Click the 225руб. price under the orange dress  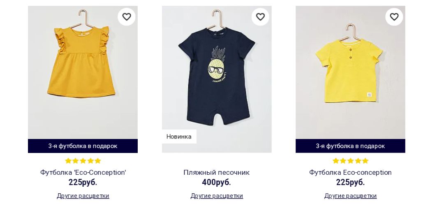83,183
